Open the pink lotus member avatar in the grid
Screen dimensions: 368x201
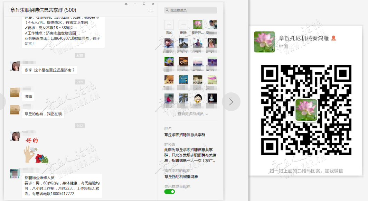click(198, 25)
